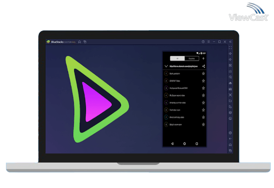Favorite the 'Front door cam' star

[203, 110]
